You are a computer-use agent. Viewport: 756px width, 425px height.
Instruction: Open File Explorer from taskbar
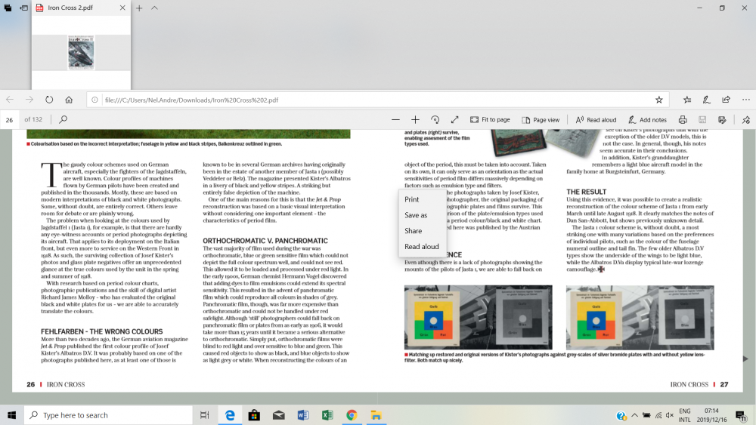pyautogui.click(x=376, y=415)
